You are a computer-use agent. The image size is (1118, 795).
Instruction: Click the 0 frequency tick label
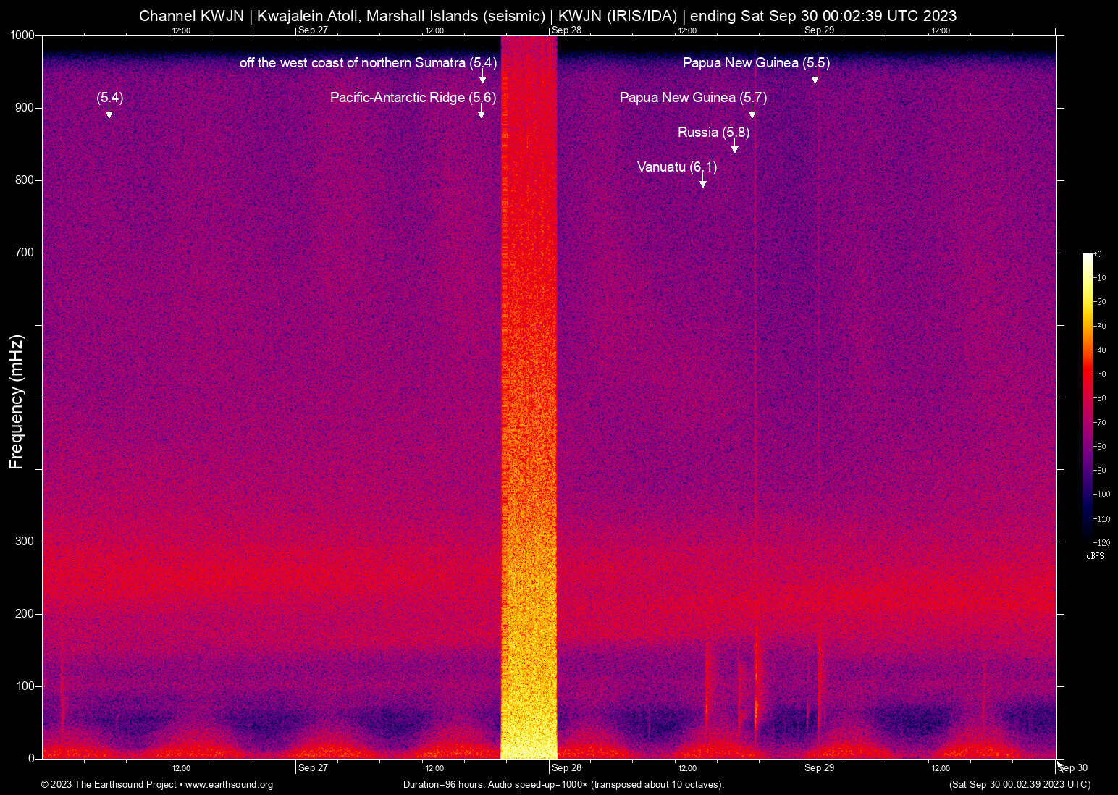(32, 759)
